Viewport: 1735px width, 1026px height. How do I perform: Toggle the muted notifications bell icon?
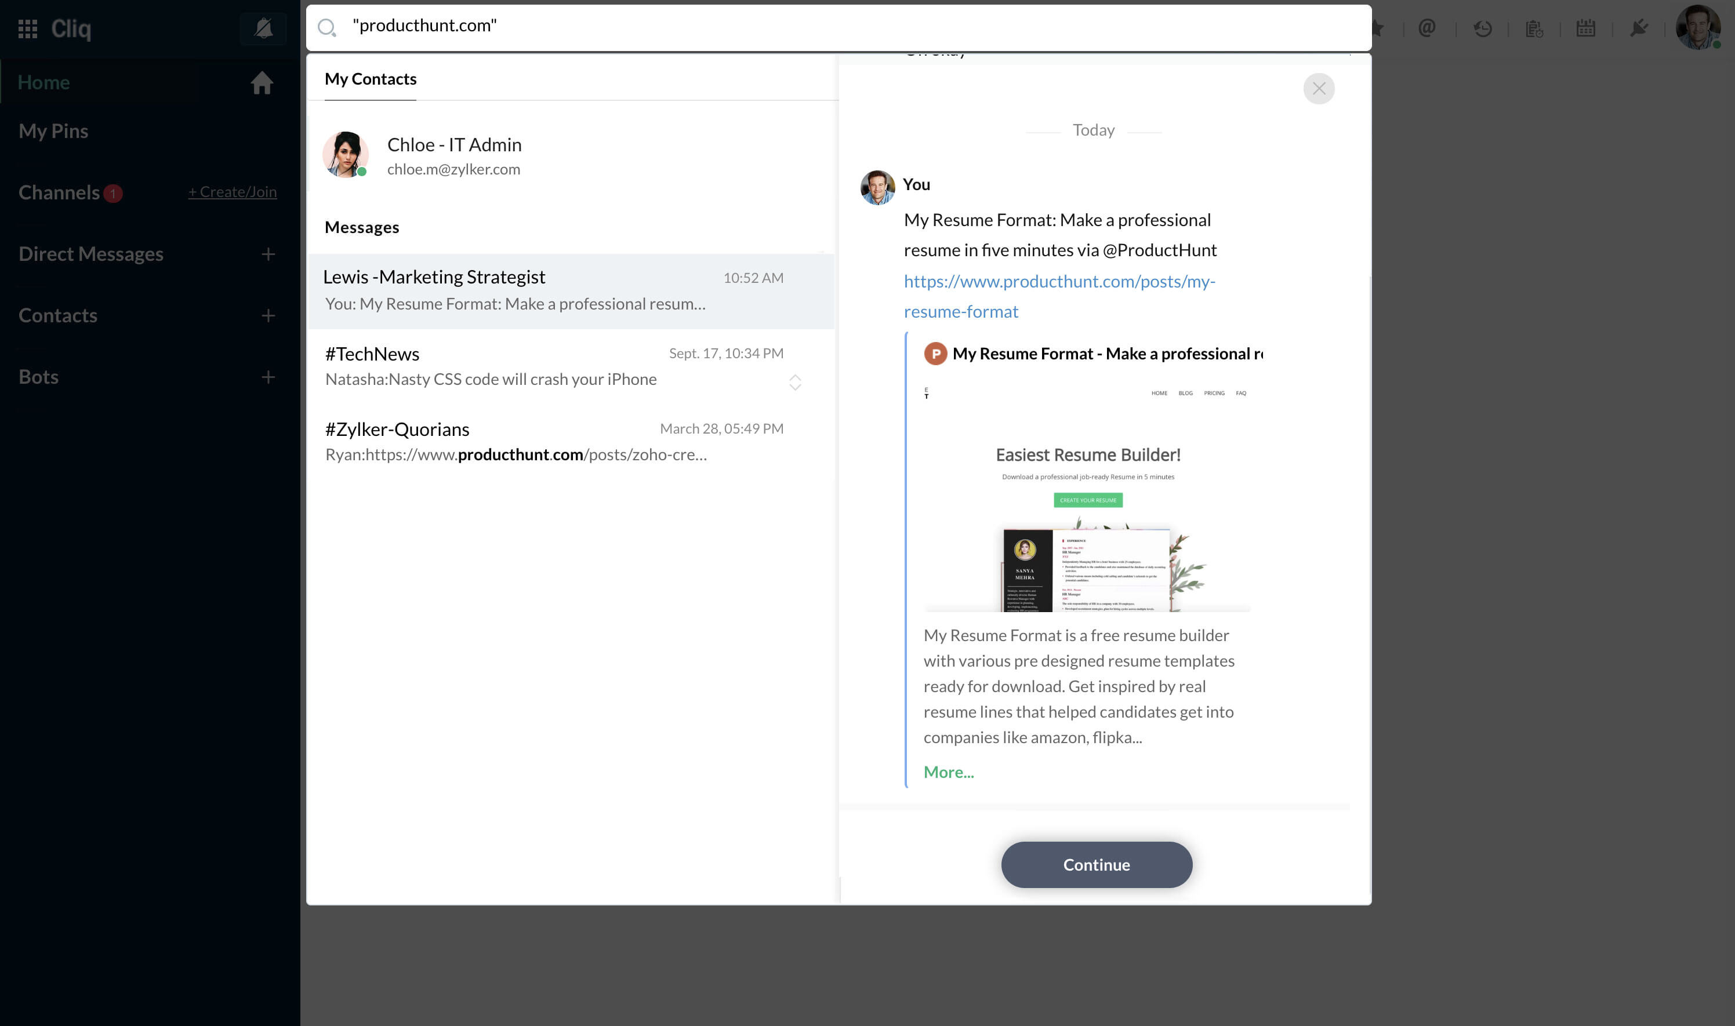[x=263, y=28]
